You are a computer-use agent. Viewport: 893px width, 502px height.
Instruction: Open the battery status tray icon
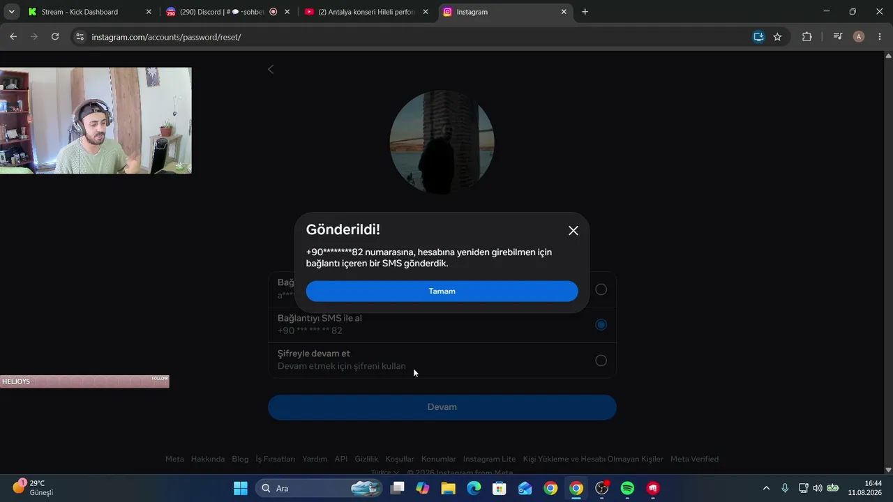click(832, 488)
